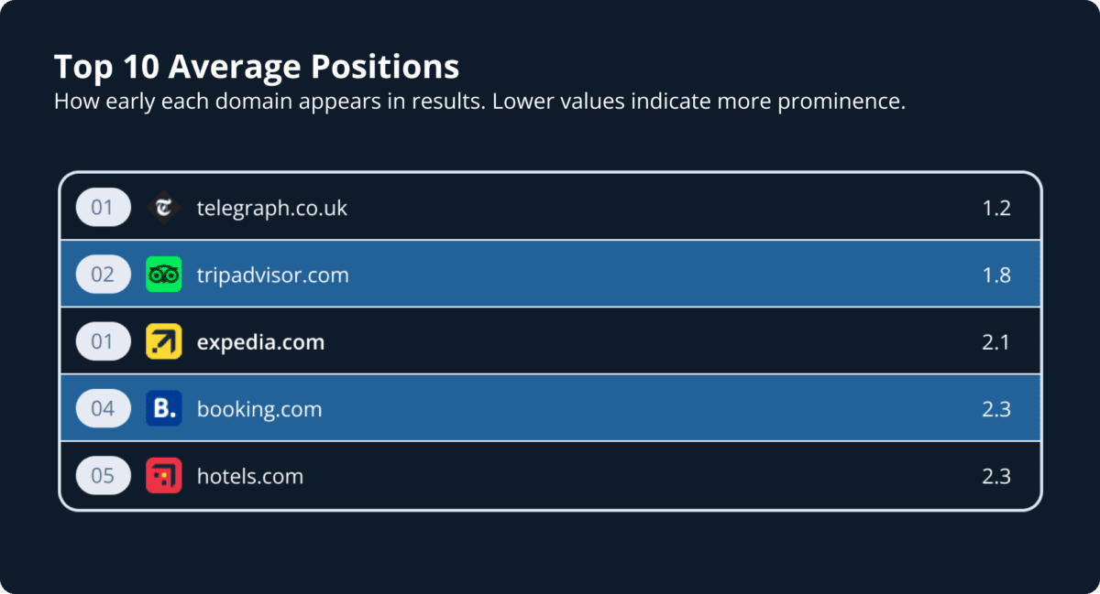Select the 04 rank badge
This screenshot has width=1100, height=594.
(103, 408)
